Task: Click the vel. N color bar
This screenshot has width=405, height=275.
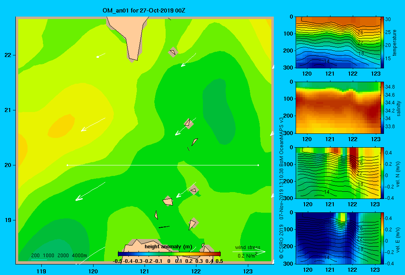Action: pyautogui.click(x=382, y=173)
